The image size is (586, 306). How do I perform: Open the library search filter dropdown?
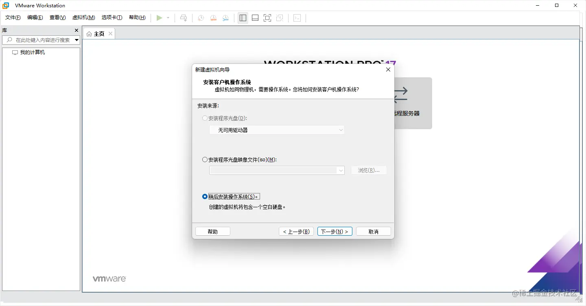pyautogui.click(x=76, y=40)
